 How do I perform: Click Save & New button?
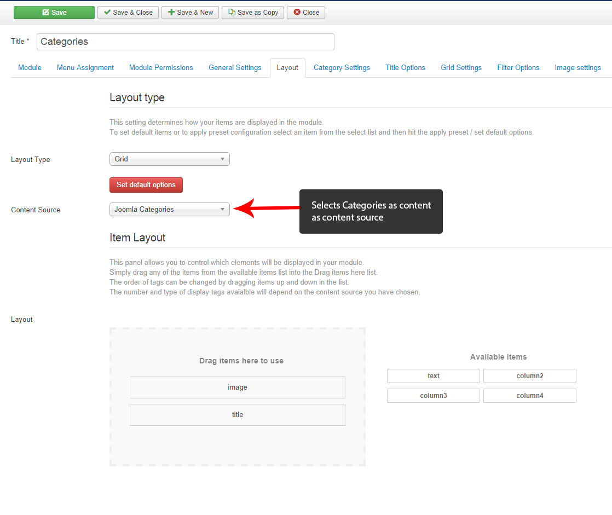point(190,13)
